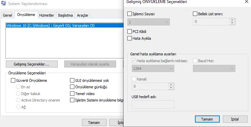Close the Gelişmiş ÖNYÜKLEME Seçenekleri dialog

[x=247, y=2]
